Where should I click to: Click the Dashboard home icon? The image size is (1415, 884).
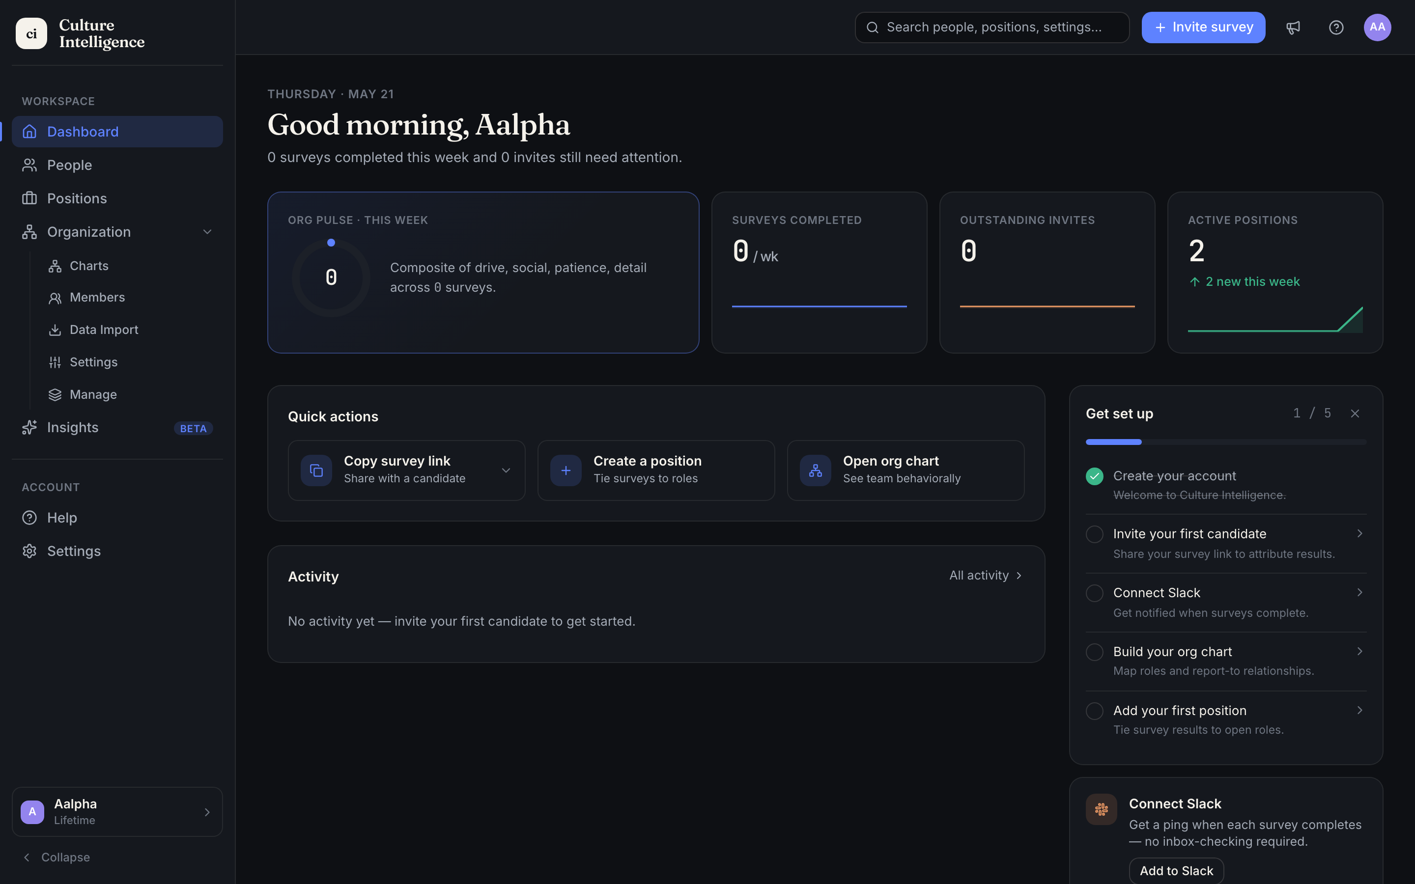coord(29,132)
